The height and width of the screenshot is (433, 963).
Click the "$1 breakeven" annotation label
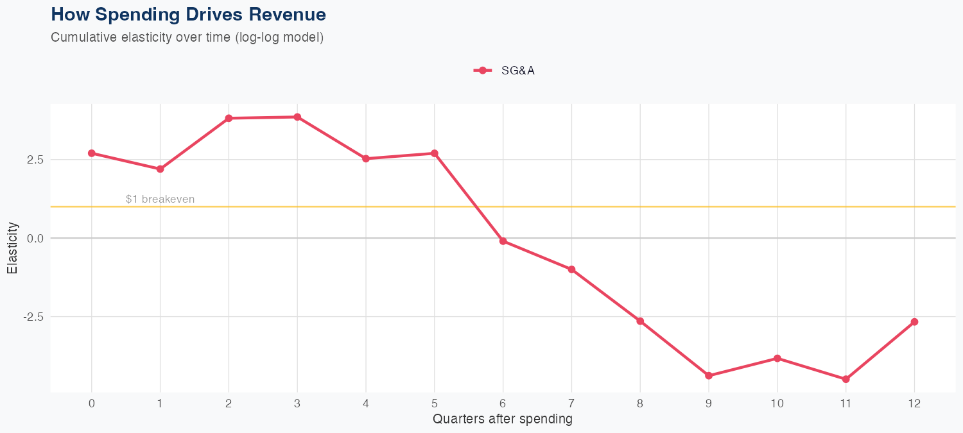[x=160, y=200]
